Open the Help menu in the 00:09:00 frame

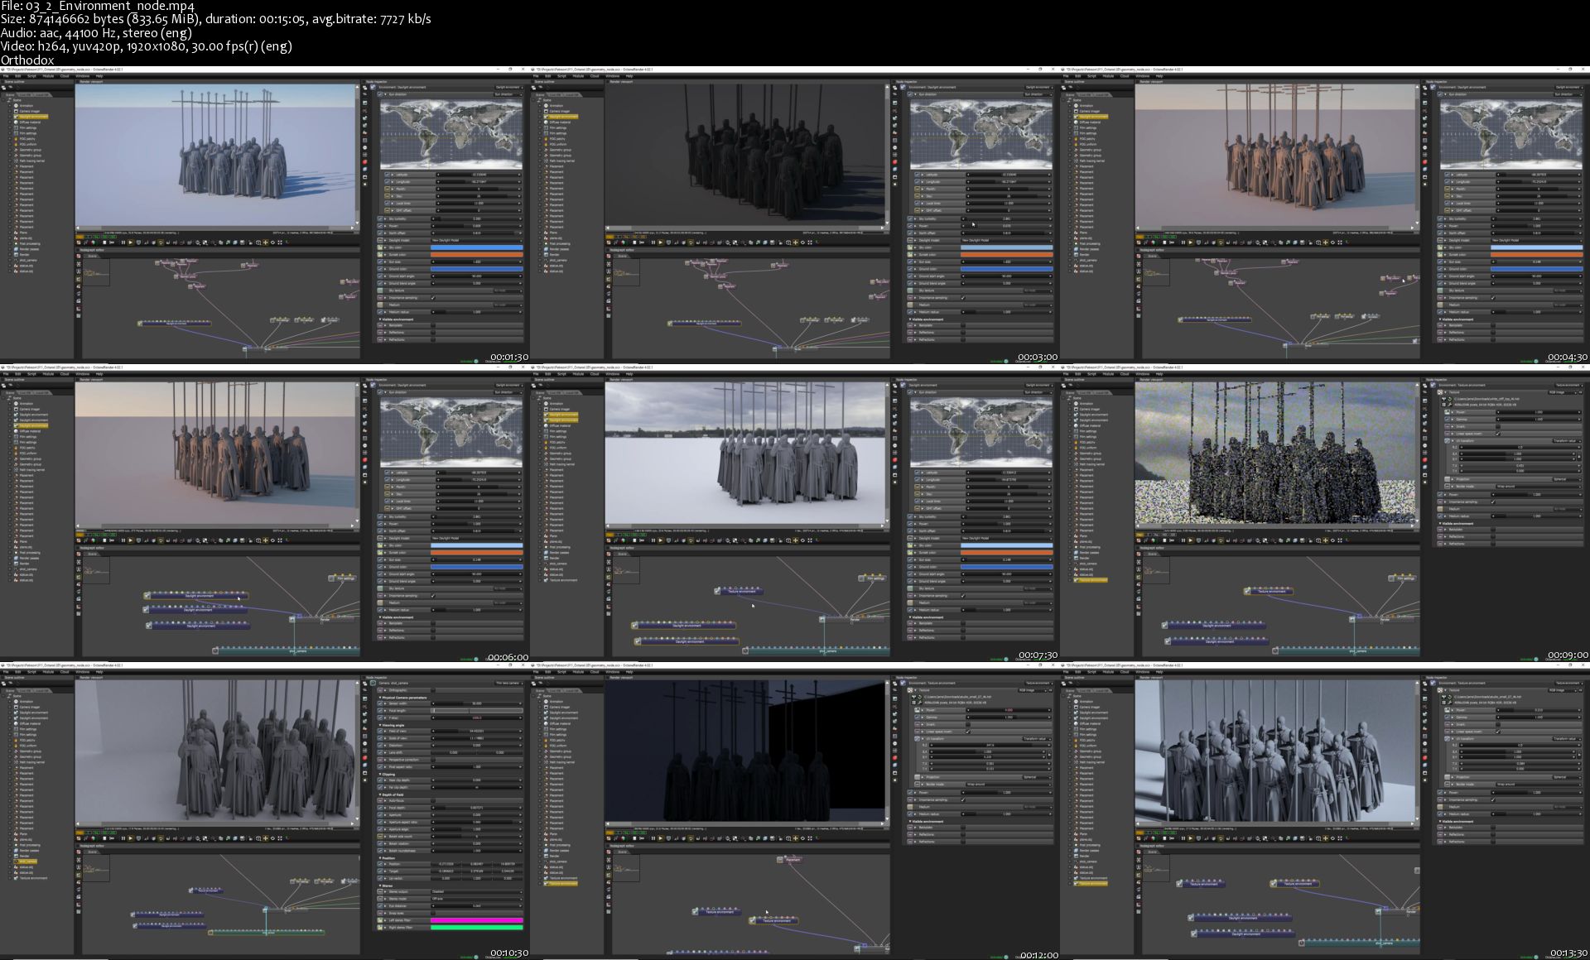[x=1159, y=374]
